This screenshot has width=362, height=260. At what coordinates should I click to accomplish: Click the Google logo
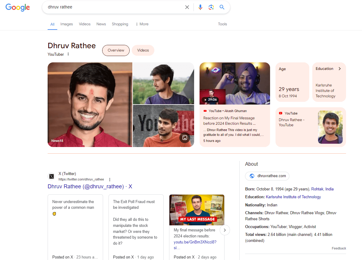tap(17, 8)
